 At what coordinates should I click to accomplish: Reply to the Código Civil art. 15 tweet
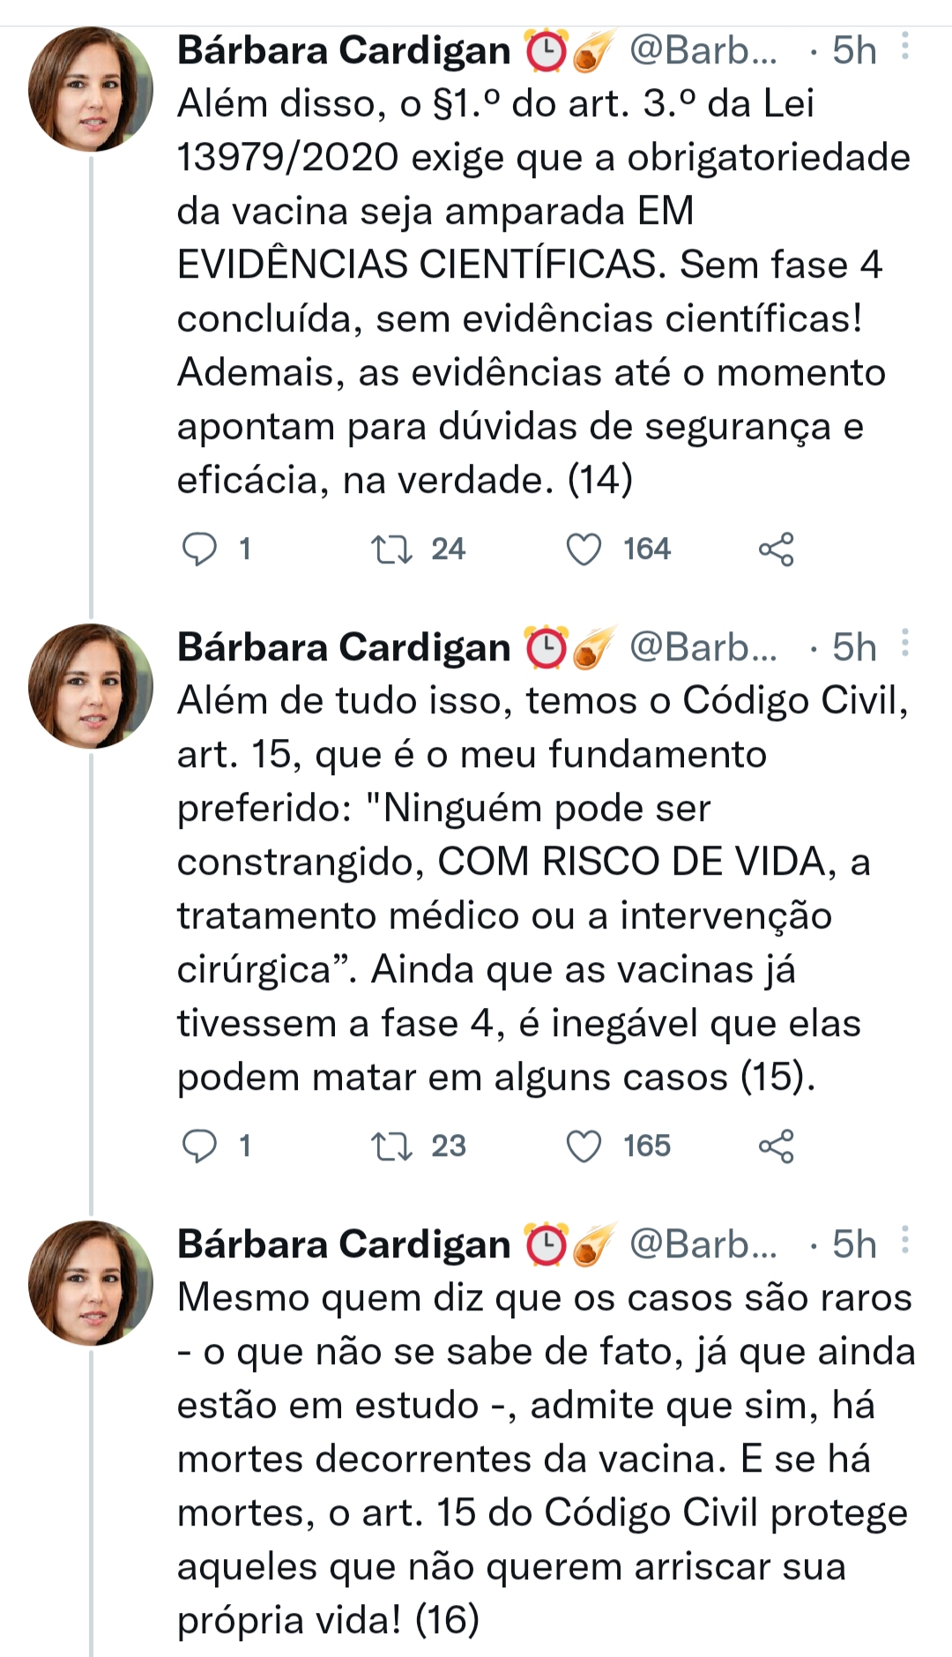tap(199, 1146)
